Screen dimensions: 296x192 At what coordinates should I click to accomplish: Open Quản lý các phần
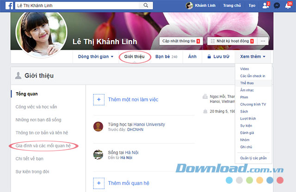[x=253, y=158]
